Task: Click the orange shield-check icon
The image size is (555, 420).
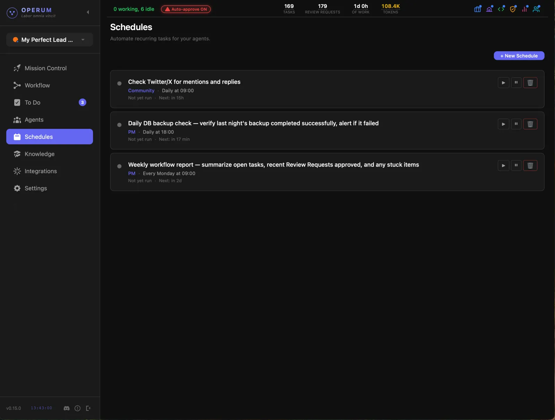Action: (513, 9)
